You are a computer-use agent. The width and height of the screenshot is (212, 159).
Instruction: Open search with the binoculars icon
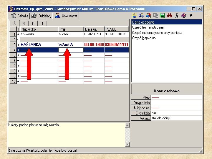click(x=169, y=16)
